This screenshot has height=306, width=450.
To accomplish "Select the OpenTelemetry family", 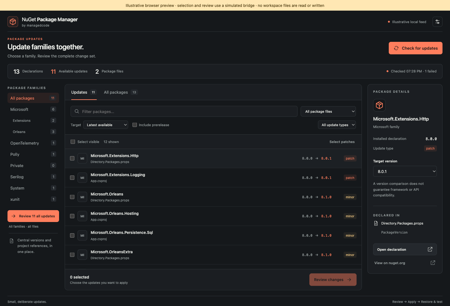I will pos(33,143).
